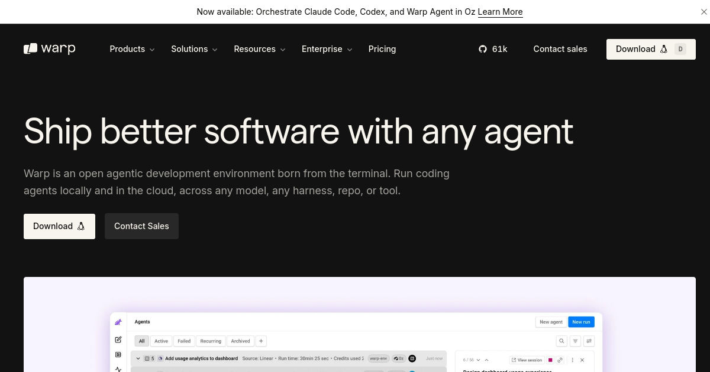Click the Oz tag on the analytics row
The width and height of the screenshot is (710, 372).
coord(398,358)
